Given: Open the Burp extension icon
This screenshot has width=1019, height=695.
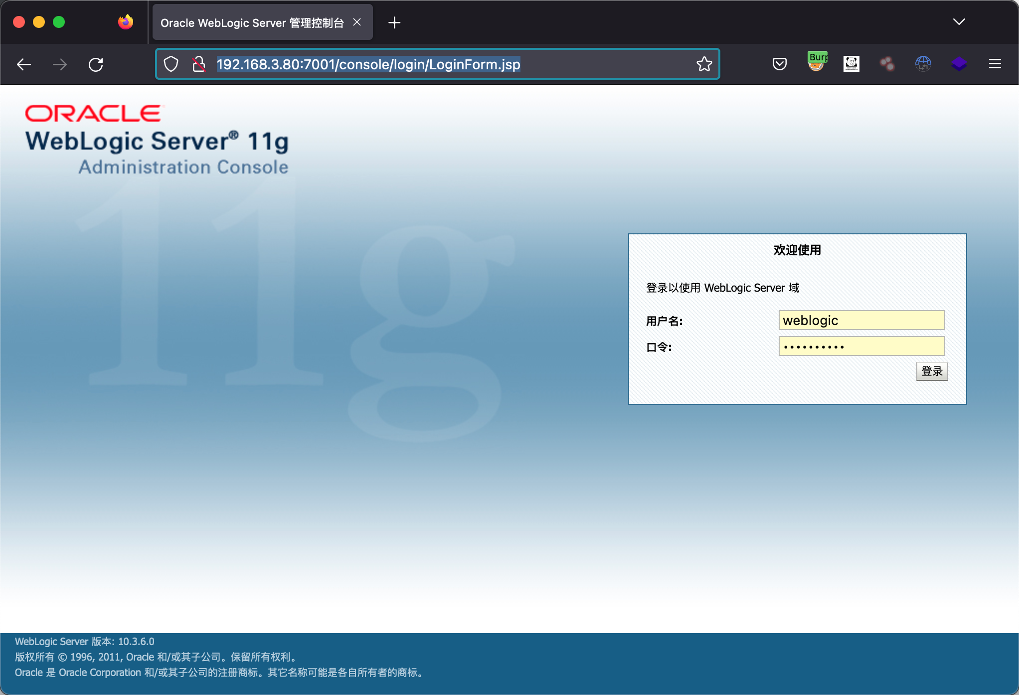Looking at the screenshot, I should coord(816,63).
